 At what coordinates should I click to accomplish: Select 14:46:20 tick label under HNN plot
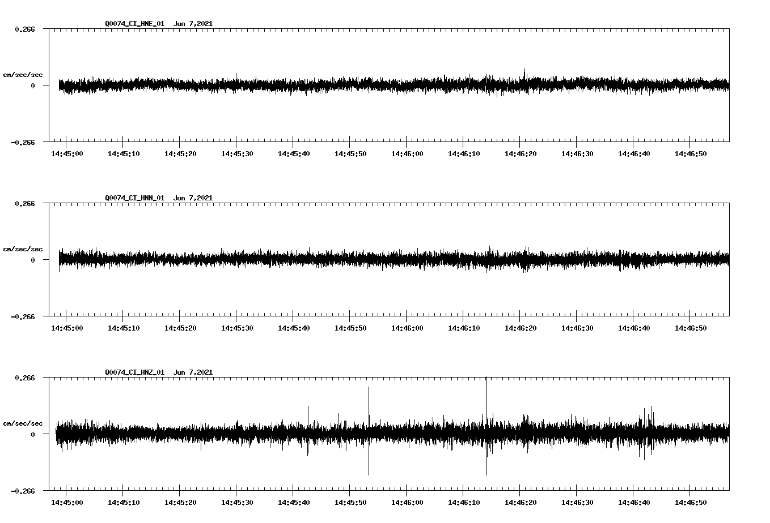[x=521, y=328]
